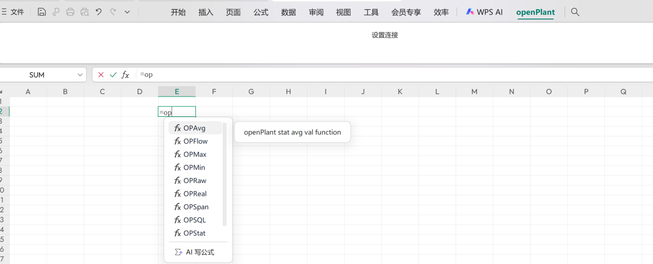Click the function list scrollbar
653x264 pixels.
click(225, 174)
